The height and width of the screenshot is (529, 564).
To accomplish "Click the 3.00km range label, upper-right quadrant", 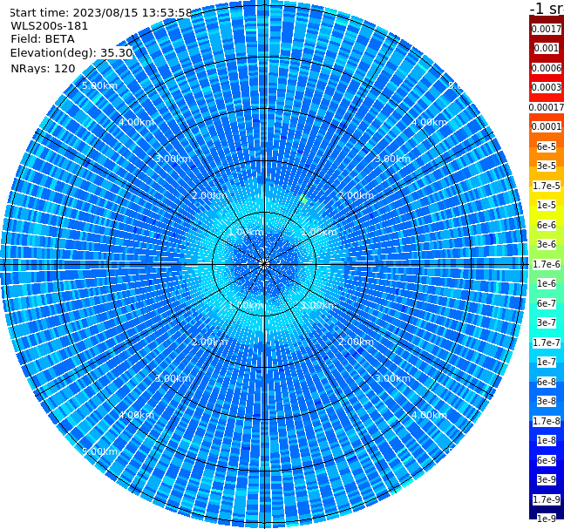I will [392, 159].
